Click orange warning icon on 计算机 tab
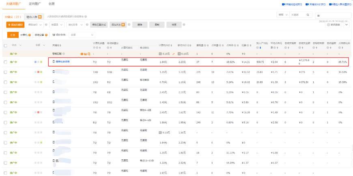This screenshot has width=353, height=176. (x=30, y=35)
